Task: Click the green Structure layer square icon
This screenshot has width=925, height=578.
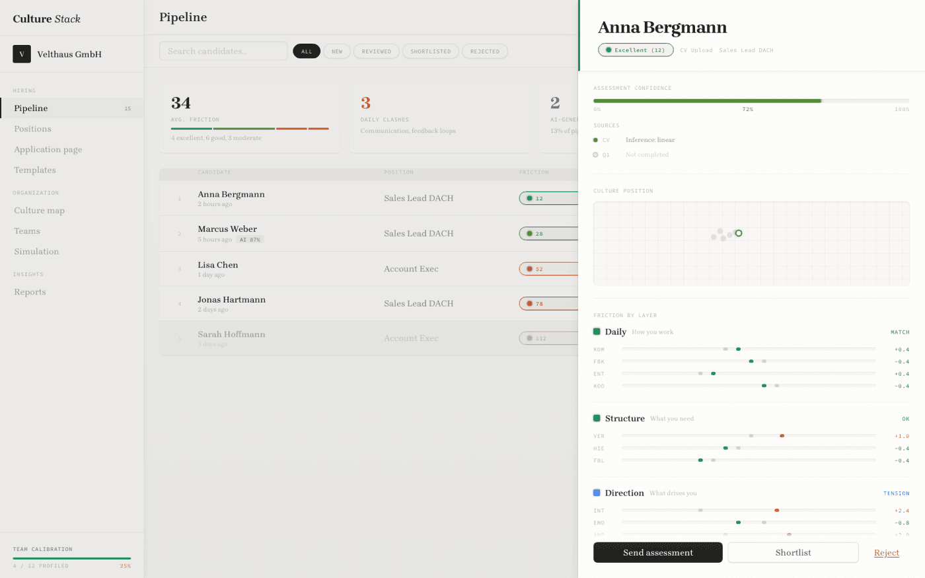Action: [597, 418]
